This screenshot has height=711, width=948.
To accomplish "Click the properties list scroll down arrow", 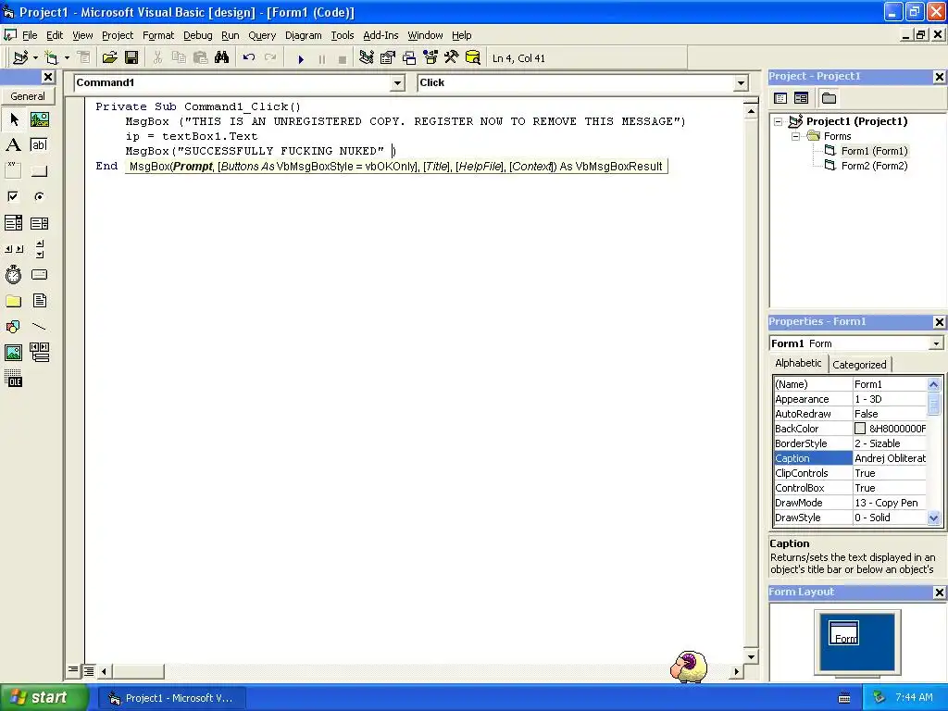I will [x=933, y=518].
